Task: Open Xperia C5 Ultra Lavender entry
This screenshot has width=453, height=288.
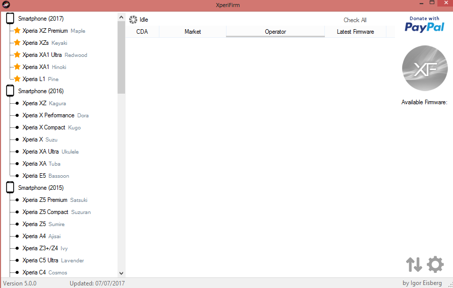Action: coord(53,260)
